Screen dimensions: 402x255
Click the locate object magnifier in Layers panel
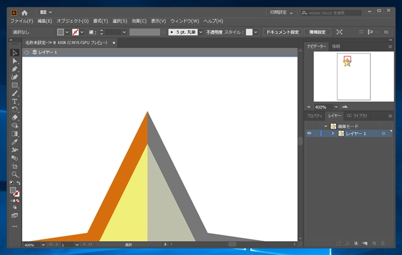tap(347, 244)
